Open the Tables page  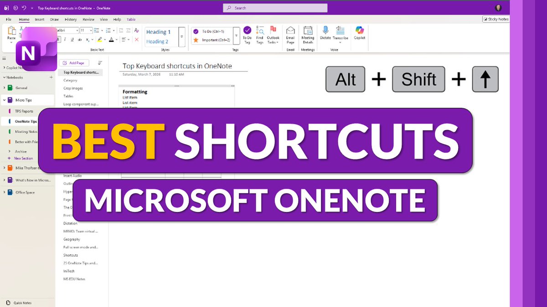click(x=68, y=96)
